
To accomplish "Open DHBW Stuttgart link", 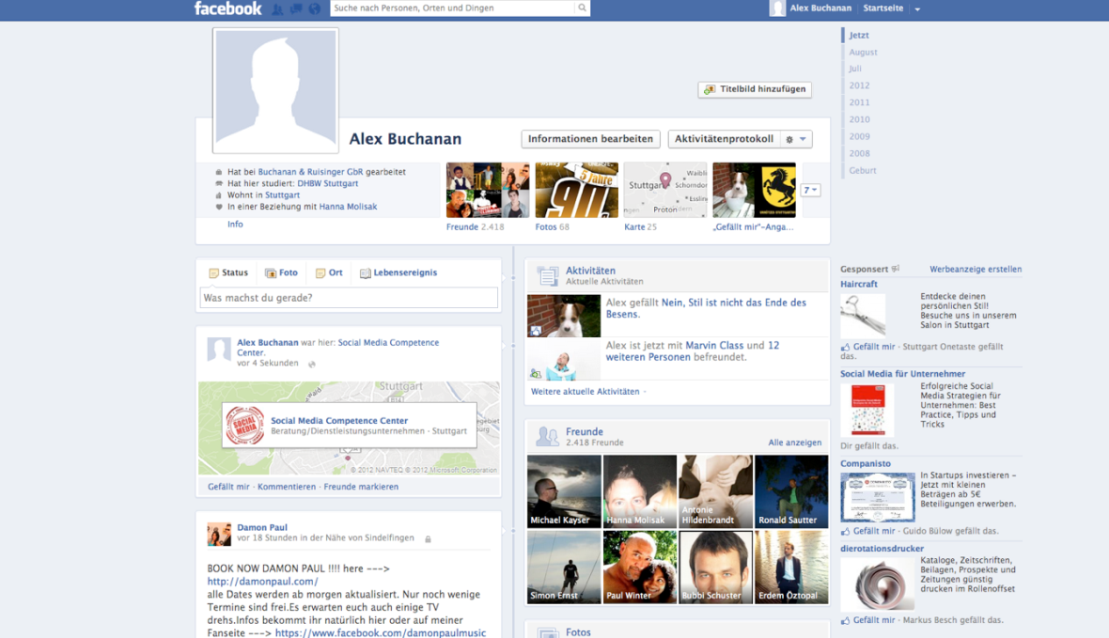I will 327,183.
